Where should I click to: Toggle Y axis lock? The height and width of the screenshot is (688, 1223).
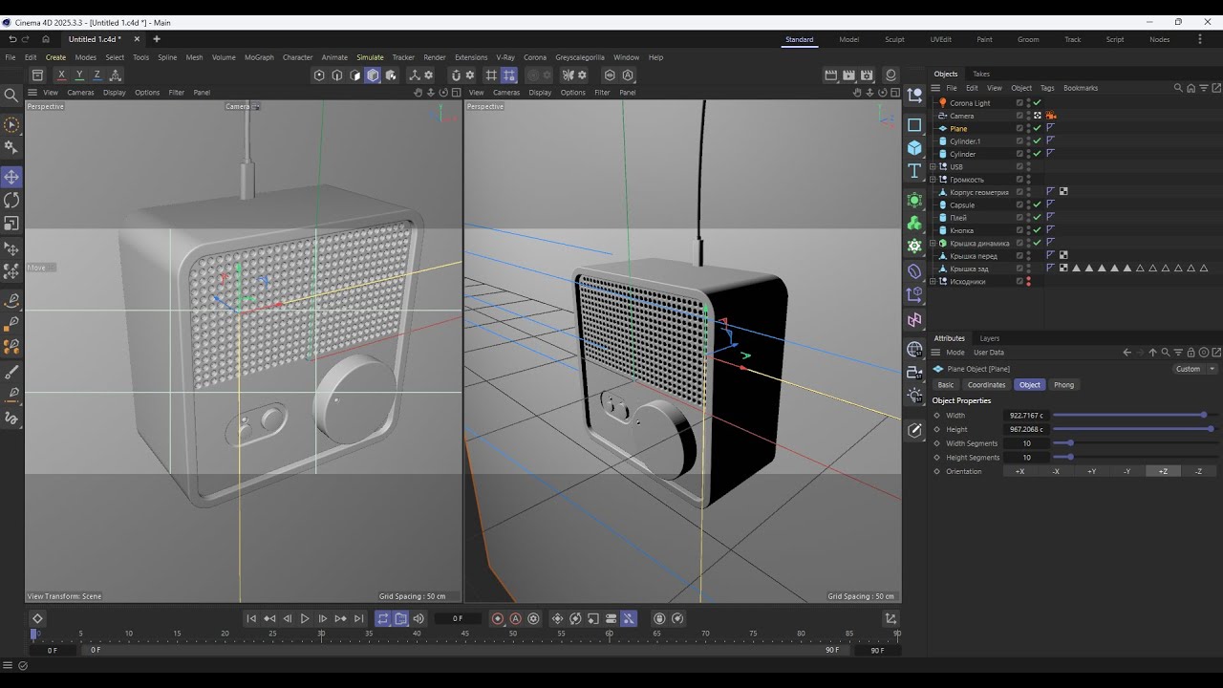click(x=79, y=75)
